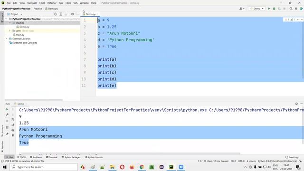Open the Help menu
This screenshot has height=171, width=304.
tap(94, 3)
